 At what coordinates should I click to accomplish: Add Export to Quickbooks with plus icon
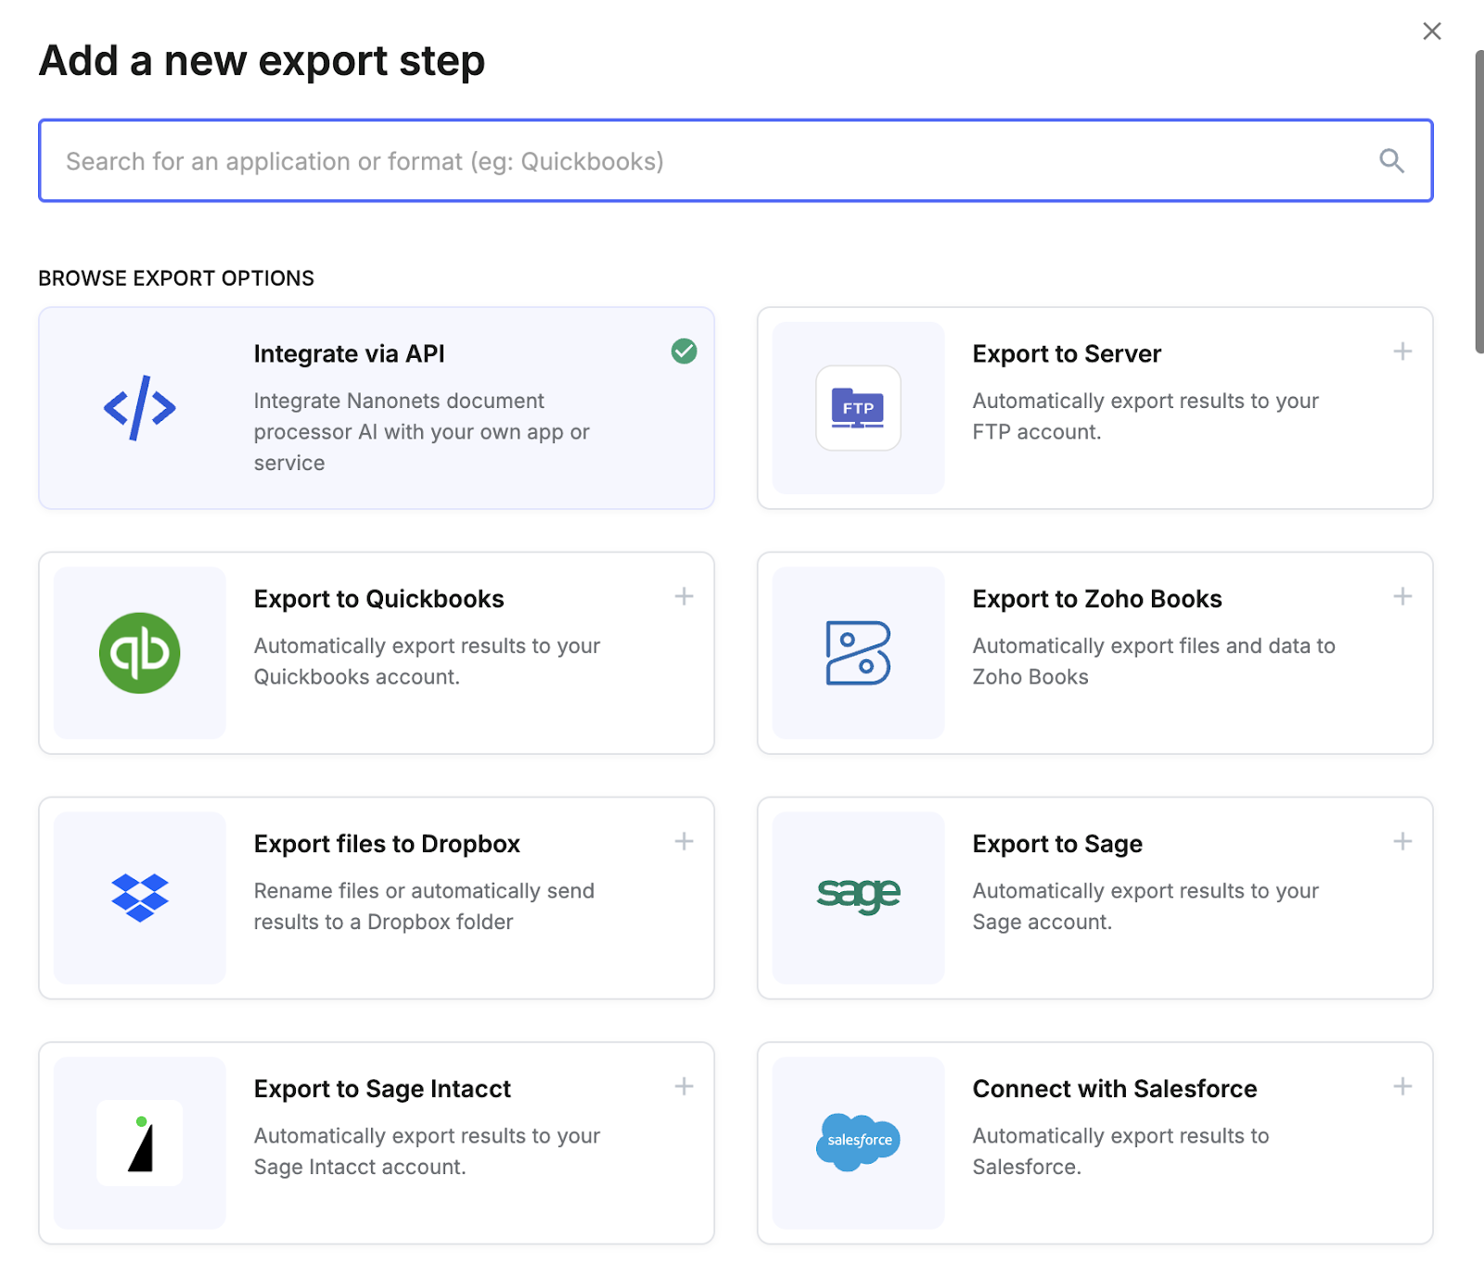(x=684, y=596)
